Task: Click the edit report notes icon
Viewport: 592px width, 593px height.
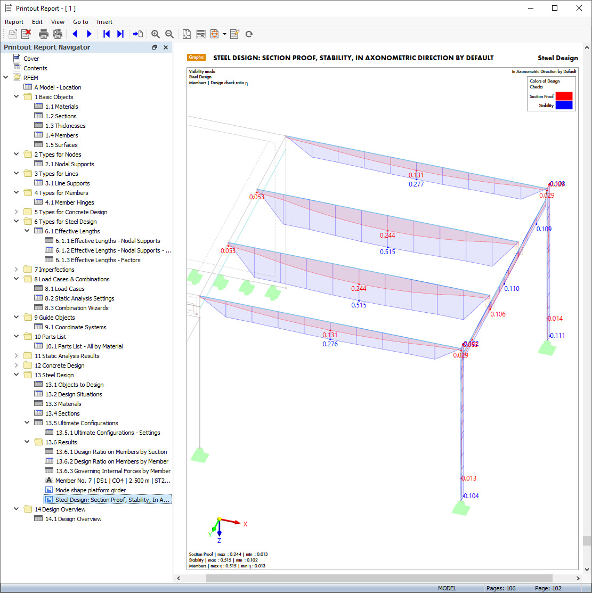Action: [234, 34]
